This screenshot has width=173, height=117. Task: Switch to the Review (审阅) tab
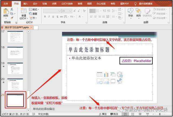coord(80,4)
